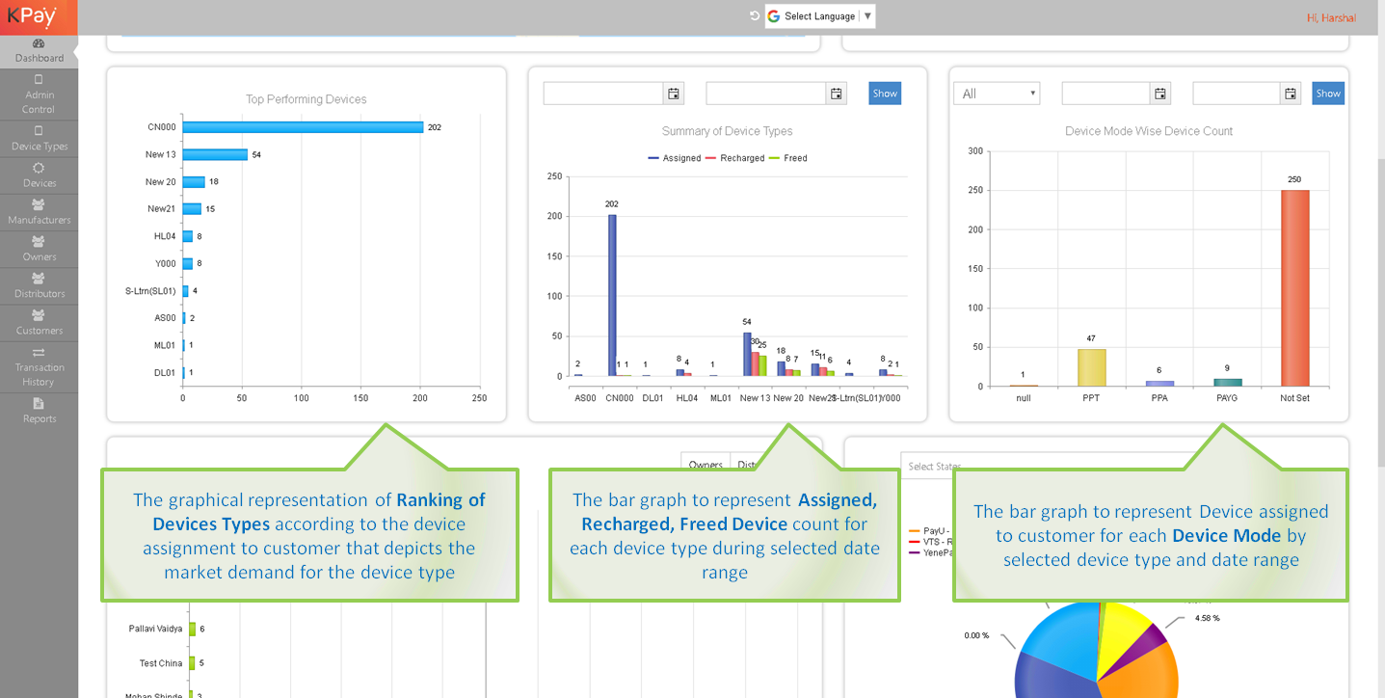Open Admin Control section
This screenshot has width=1385, height=698.
39,94
